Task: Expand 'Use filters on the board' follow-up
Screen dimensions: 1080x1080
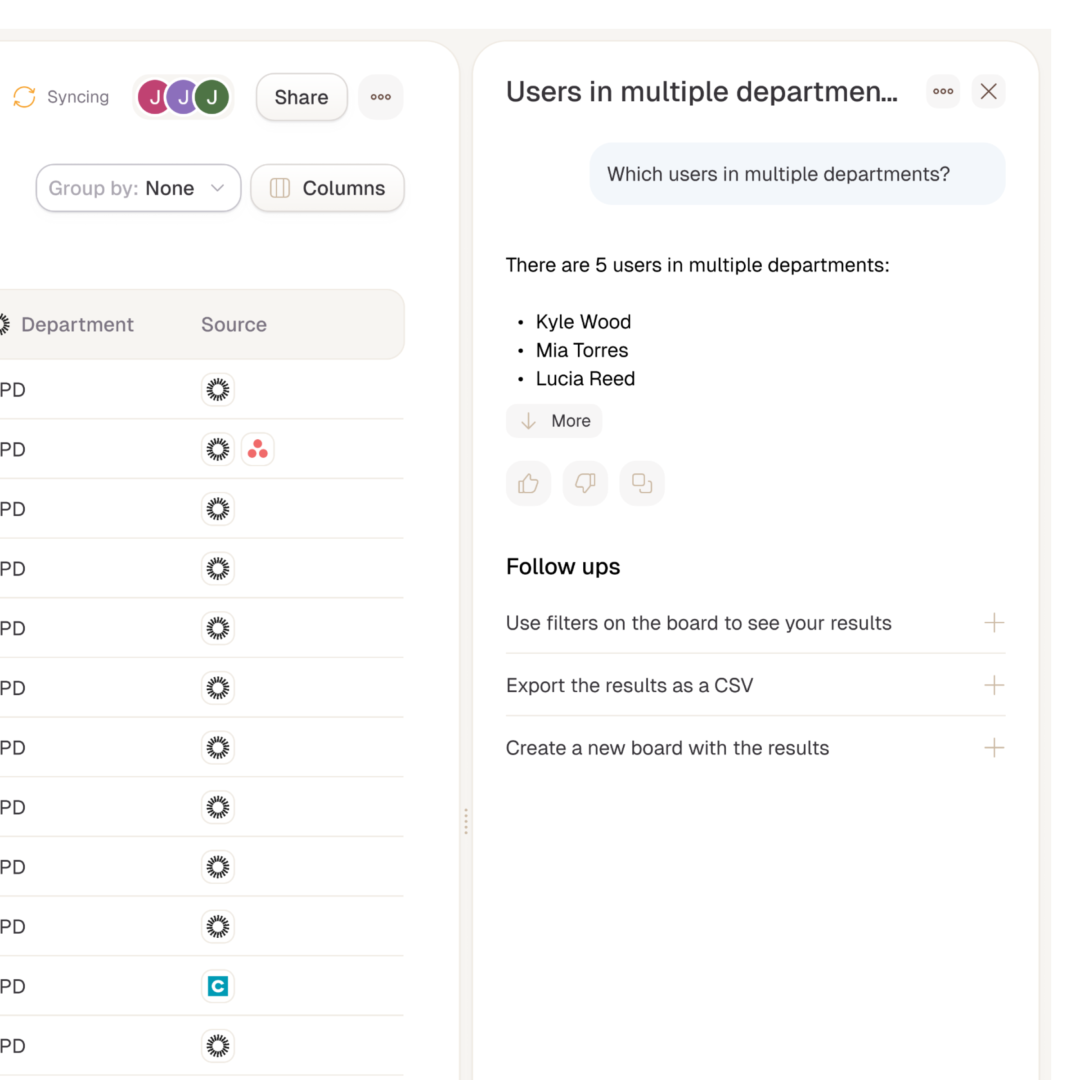Action: pyautogui.click(x=993, y=622)
